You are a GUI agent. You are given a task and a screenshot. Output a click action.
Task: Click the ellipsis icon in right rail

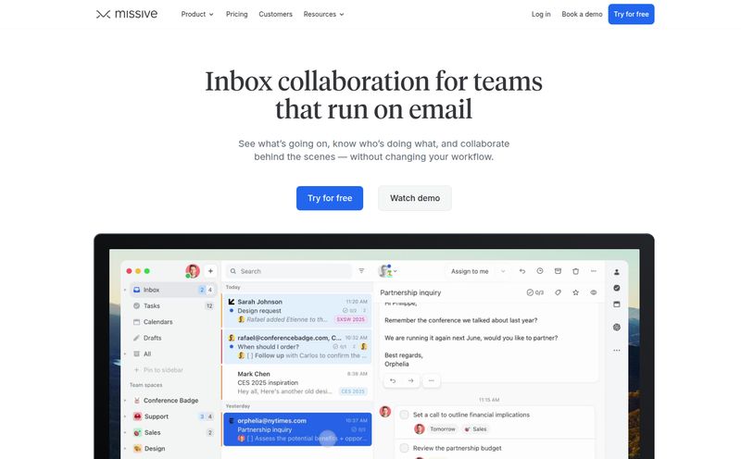pyautogui.click(x=617, y=351)
